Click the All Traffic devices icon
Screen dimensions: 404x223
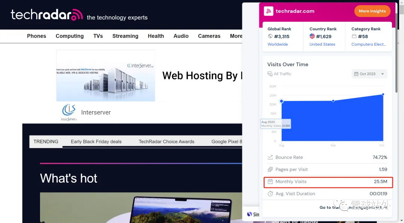tap(270, 74)
